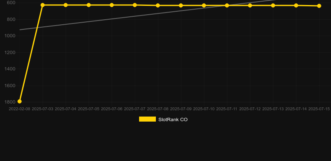Select the 2025-07-10 data point
The image size is (331, 161).
pyautogui.click(x=204, y=5)
